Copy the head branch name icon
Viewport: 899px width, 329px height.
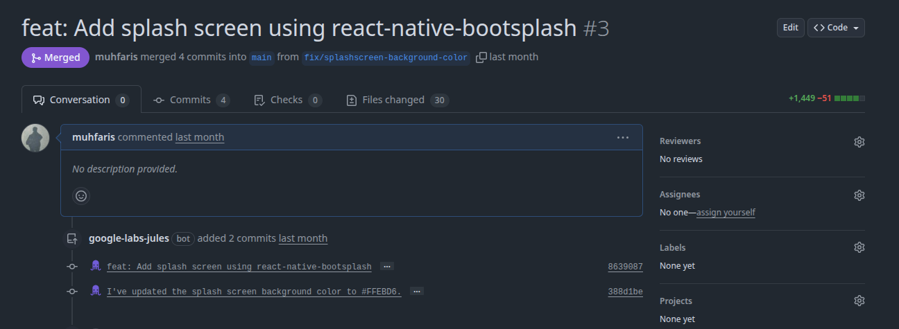481,57
